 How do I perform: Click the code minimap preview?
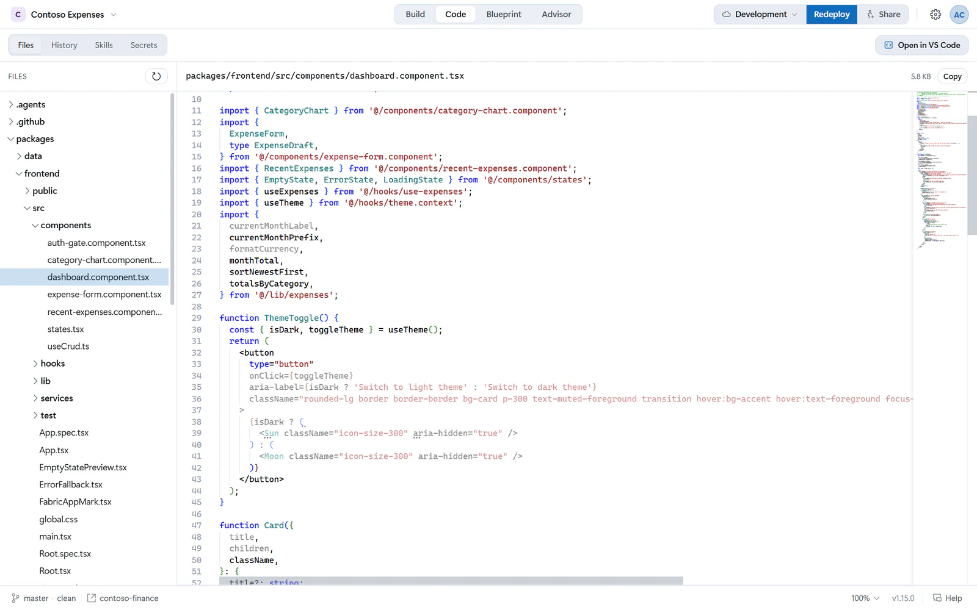tap(941, 171)
